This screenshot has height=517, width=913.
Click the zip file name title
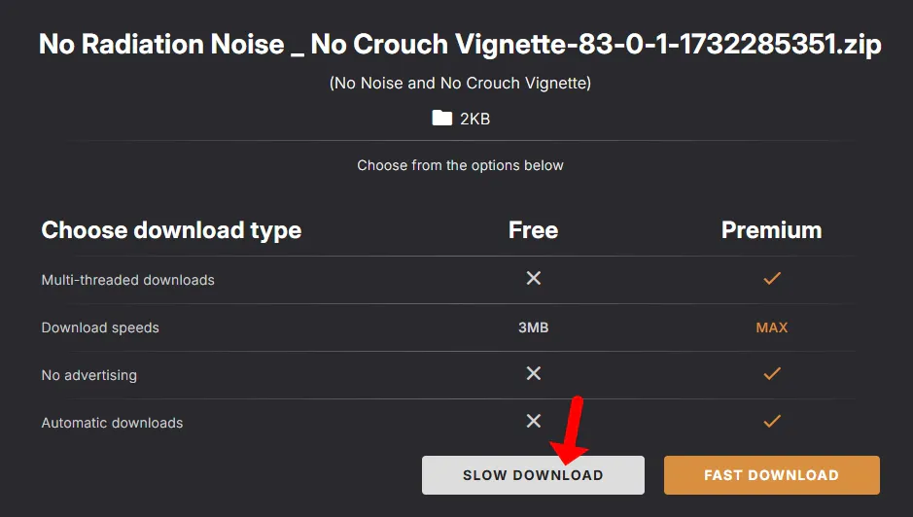(x=460, y=45)
